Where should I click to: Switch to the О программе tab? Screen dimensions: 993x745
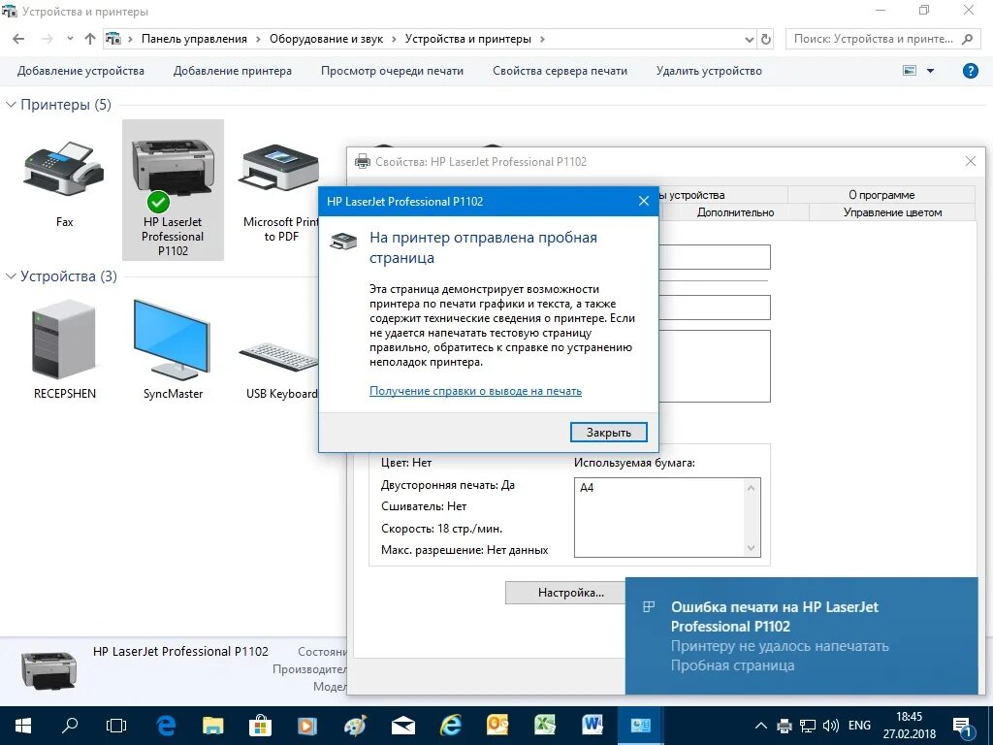coord(881,194)
